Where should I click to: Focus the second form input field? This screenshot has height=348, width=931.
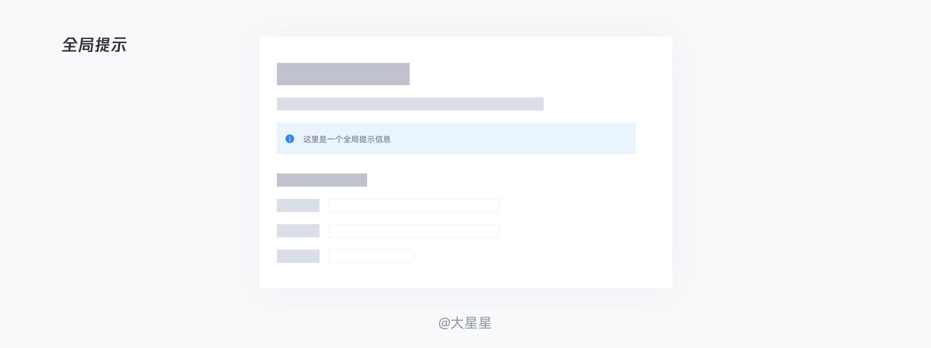pyautogui.click(x=414, y=231)
